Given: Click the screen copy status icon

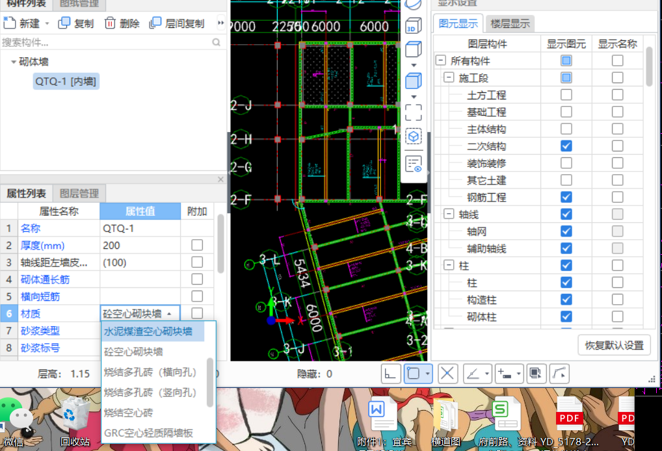Looking at the screenshot, I should coord(536,374).
